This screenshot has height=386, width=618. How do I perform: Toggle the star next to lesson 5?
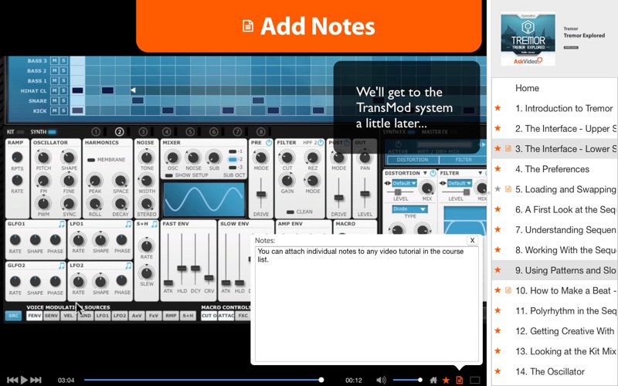click(497, 189)
